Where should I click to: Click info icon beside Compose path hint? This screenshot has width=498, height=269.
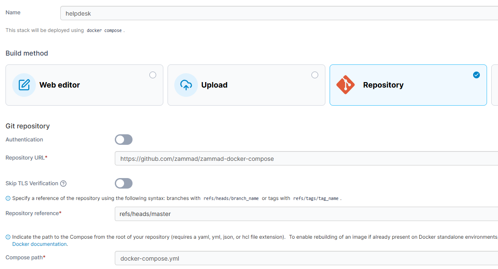[x=8, y=237]
